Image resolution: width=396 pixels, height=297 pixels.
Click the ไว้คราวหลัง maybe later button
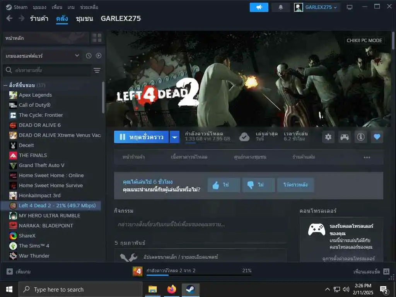coord(295,185)
